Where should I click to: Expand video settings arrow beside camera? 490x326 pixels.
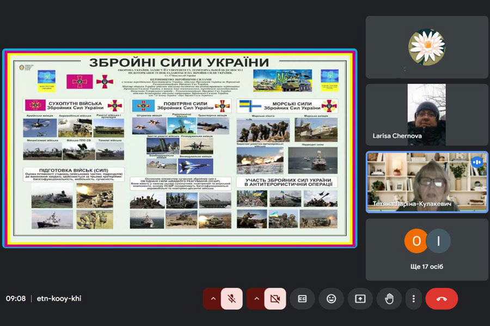click(256, 299)
